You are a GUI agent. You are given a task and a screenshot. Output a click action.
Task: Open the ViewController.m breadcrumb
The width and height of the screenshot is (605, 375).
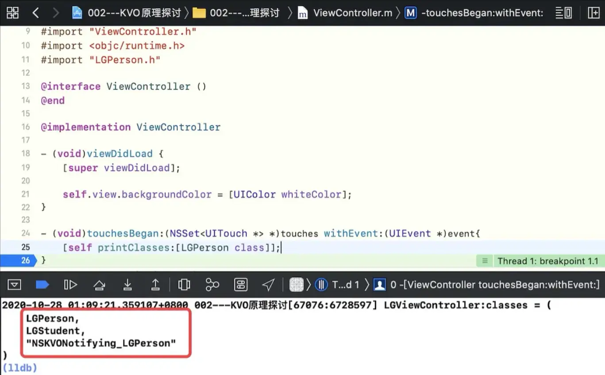tap(345, 13)
